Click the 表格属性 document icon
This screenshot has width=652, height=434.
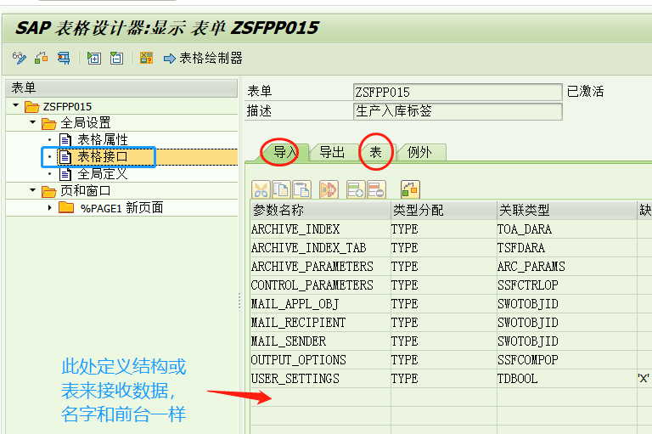(x=65, y=140)
